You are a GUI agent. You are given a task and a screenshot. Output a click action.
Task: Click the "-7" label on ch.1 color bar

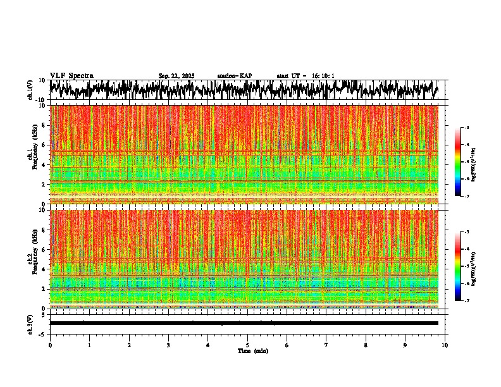pos(467,196)
